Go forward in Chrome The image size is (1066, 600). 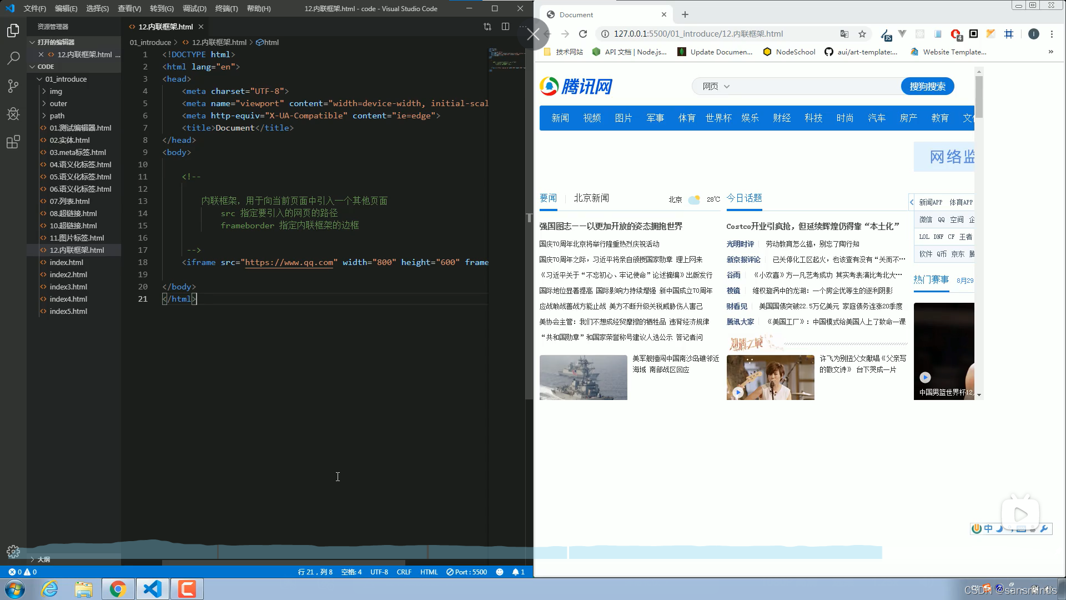click(565, 34)
